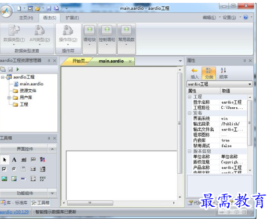Click the API类型(D) ribbon button

[x=40, y=35]
